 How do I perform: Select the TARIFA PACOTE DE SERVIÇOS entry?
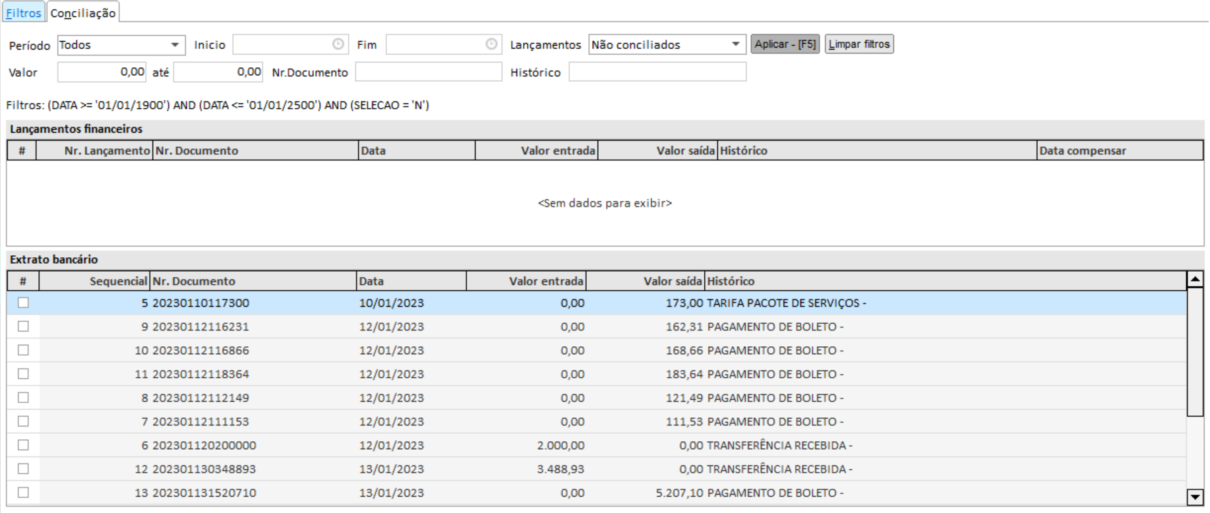pos(786,303)
